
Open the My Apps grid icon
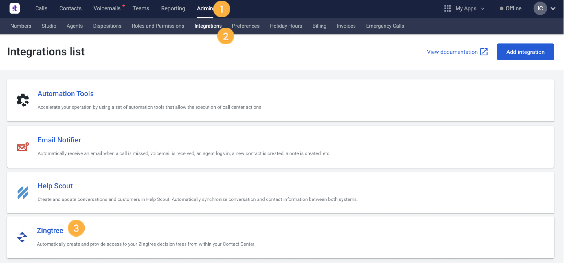click(x=447, y=8)
